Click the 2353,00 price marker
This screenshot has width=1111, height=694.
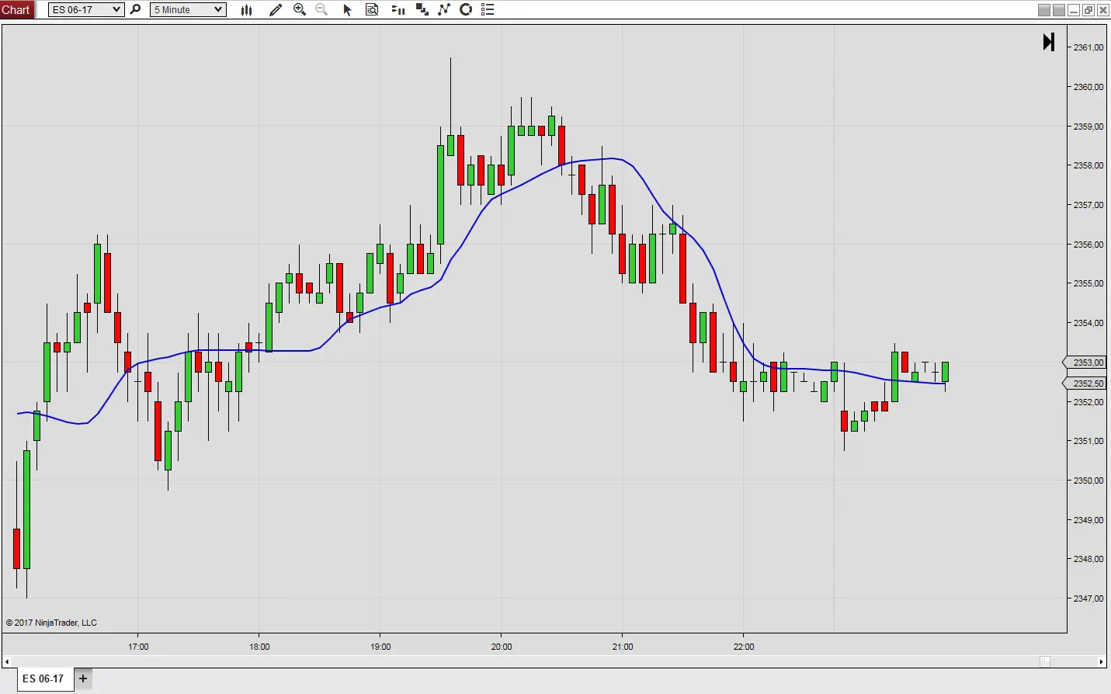(1084, 363)
